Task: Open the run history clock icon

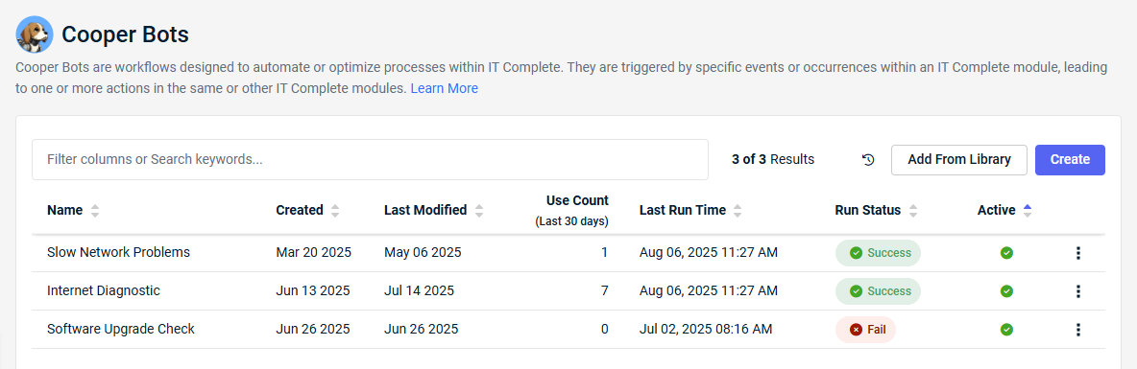Action: [868, 160]
